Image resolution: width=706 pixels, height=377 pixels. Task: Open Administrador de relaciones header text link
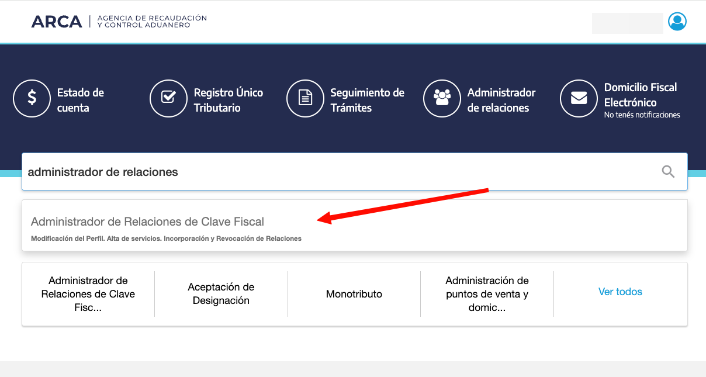(x=501, y=100)
